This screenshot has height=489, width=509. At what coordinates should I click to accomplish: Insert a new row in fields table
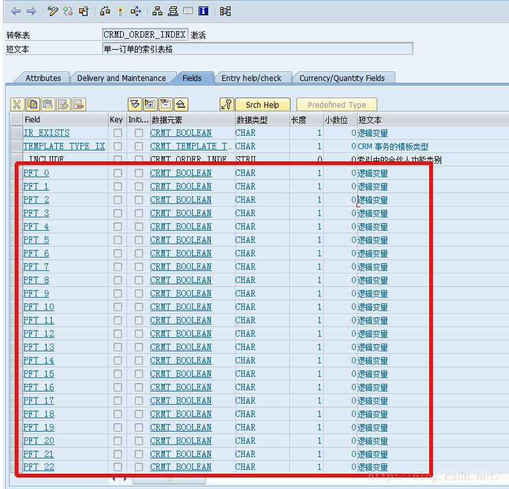63,105
